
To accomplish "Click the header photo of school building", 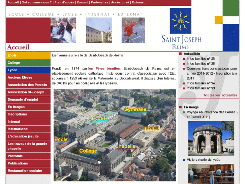I will coord(99,30).
